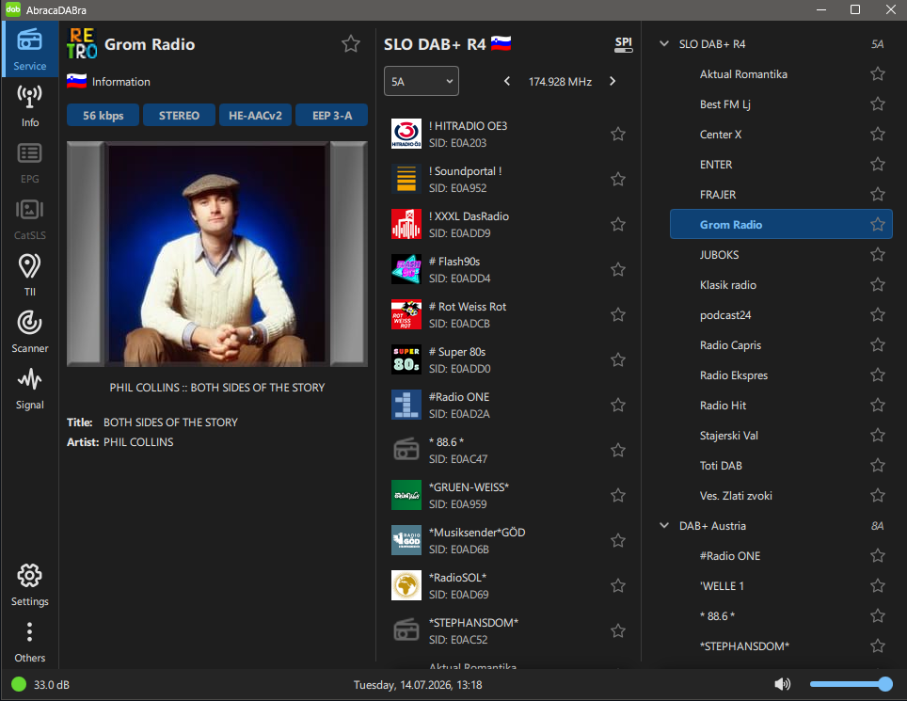Open the Others more-options menu
The width and height of the screenshot is (907, 701).
[29, 642]
